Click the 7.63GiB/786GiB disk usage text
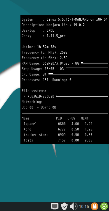 tap(41, 96)
